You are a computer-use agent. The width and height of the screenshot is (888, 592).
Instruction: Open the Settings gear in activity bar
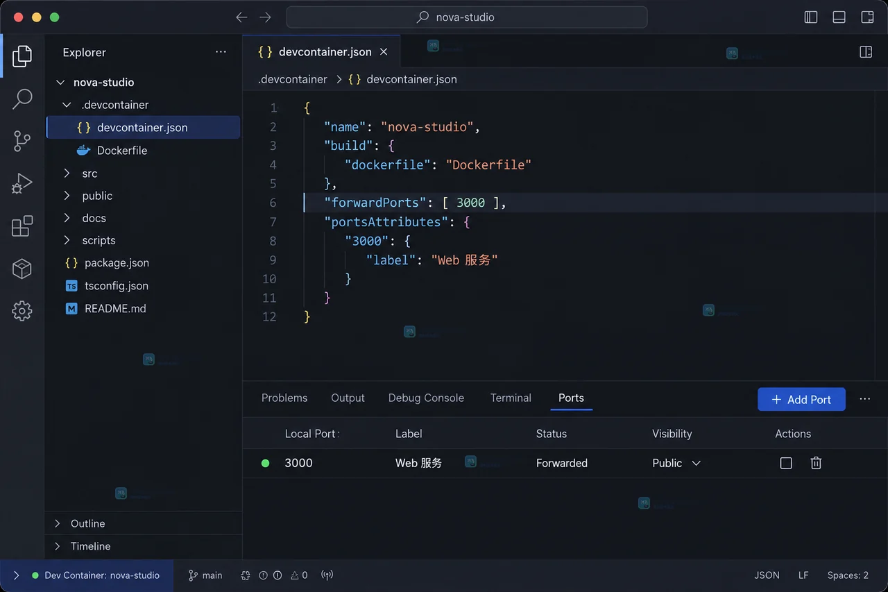tap(22, 311)
